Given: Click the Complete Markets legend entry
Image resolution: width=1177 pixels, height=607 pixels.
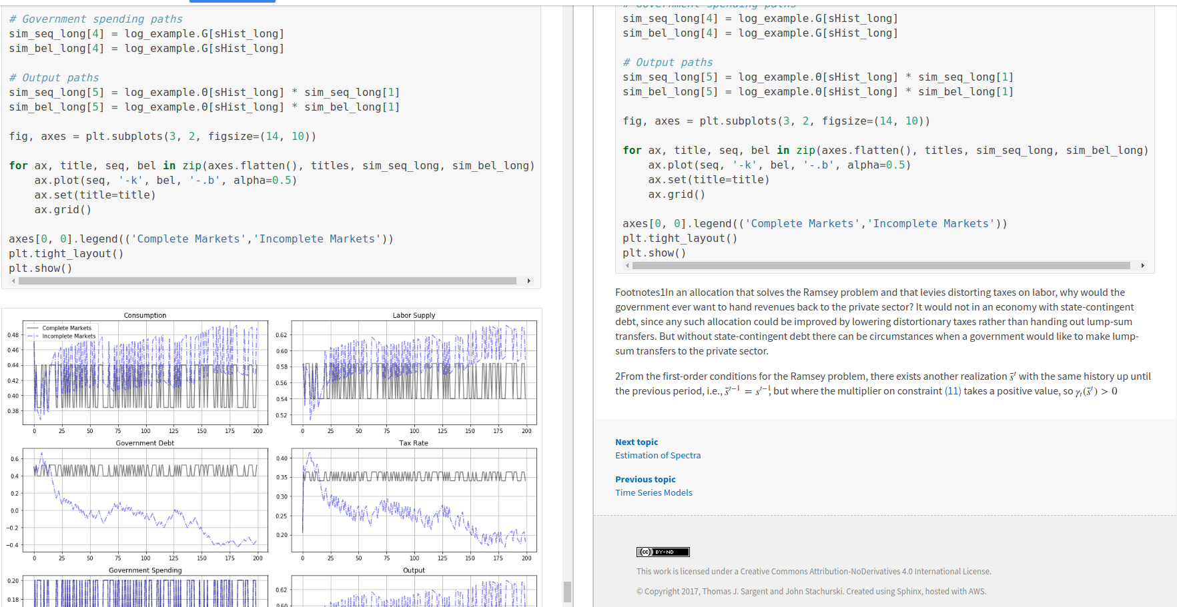Looking at the screenshot, I should pyautogui.click(x=61, y=328).
